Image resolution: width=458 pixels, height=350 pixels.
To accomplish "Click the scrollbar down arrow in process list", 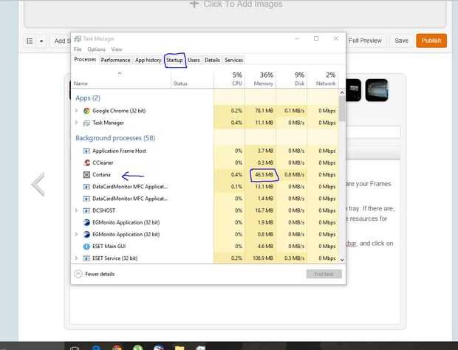I will tap(342, 259).
